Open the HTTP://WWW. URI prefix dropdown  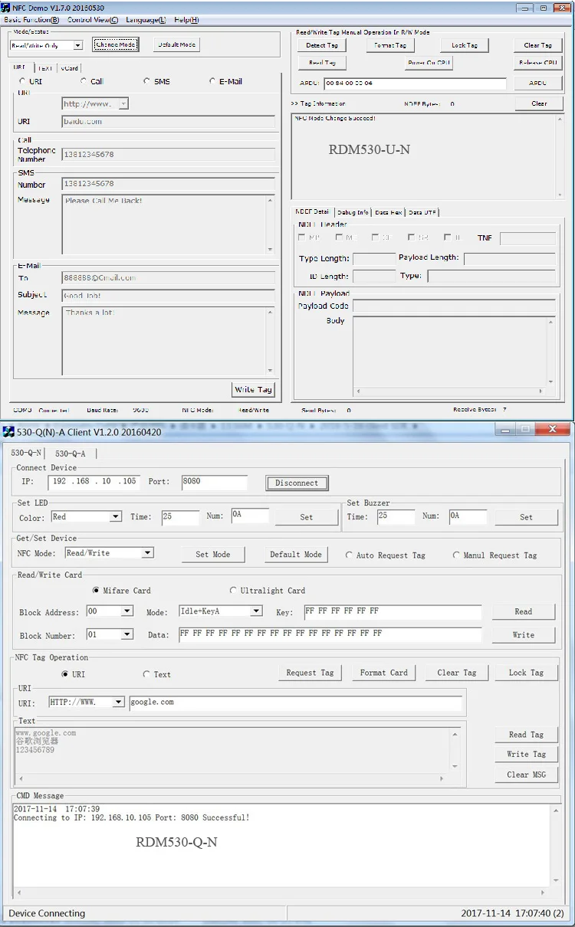[x=119, y=702]
